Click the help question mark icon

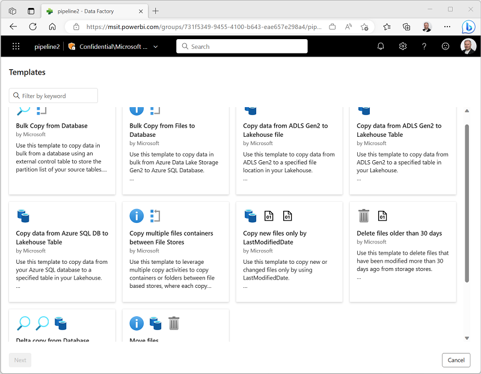(424, 46)
